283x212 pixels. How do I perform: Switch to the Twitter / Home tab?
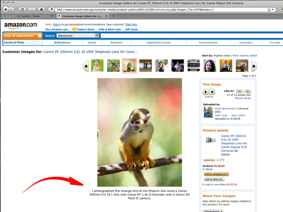28,16
